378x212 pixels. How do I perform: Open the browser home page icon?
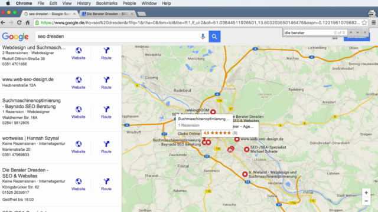[28, 22]
